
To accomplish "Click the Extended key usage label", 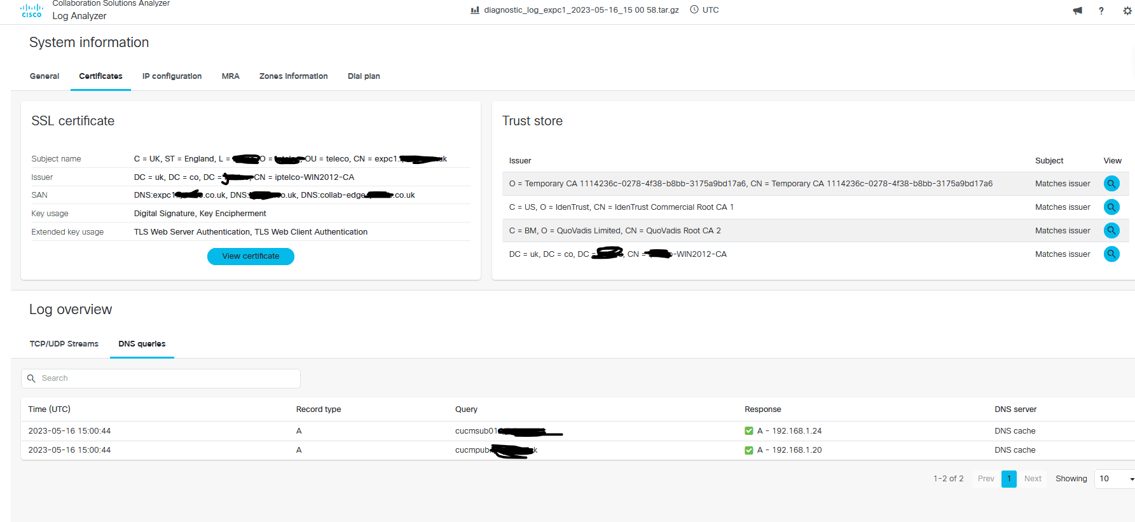I will 67,232.
